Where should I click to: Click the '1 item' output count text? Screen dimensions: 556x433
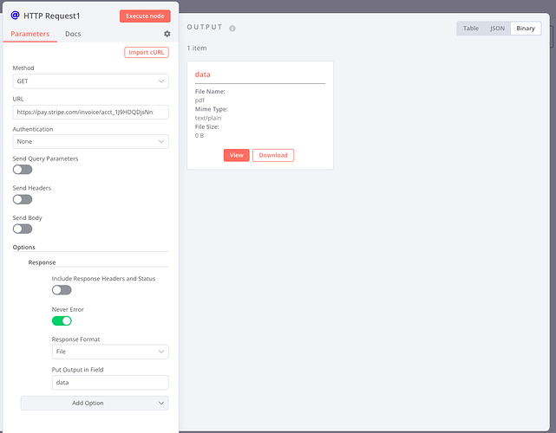pos(197,48)
